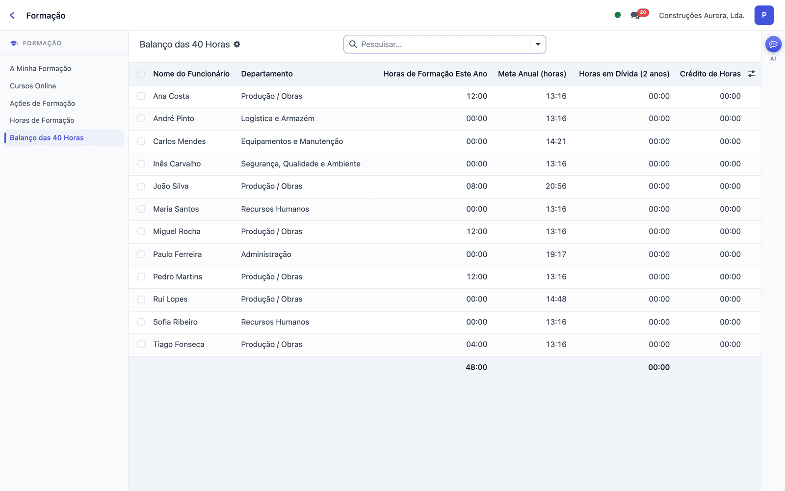Image resolution: width=785 pixels, height=491 pixels.
Task: Click the Logística e Armazém department cell
Action: tap(278, 118)
